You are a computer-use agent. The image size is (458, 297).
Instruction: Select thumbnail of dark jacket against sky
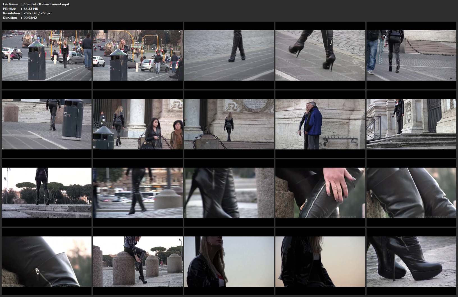320,261
